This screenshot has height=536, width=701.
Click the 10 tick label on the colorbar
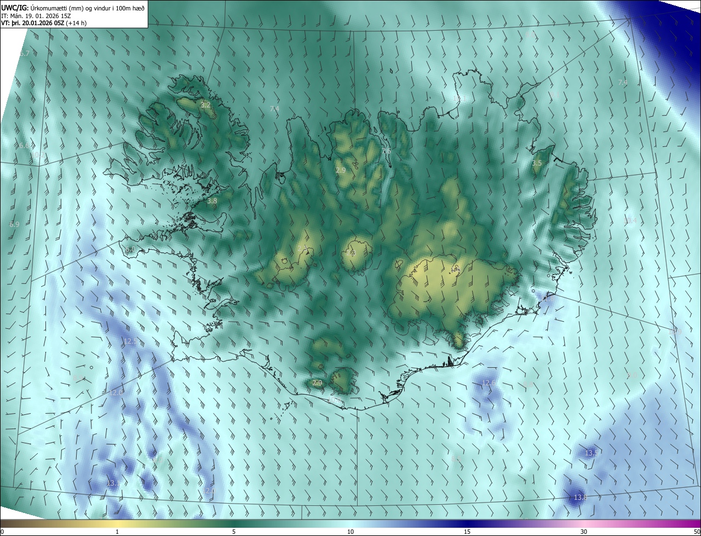click(350, 532)
